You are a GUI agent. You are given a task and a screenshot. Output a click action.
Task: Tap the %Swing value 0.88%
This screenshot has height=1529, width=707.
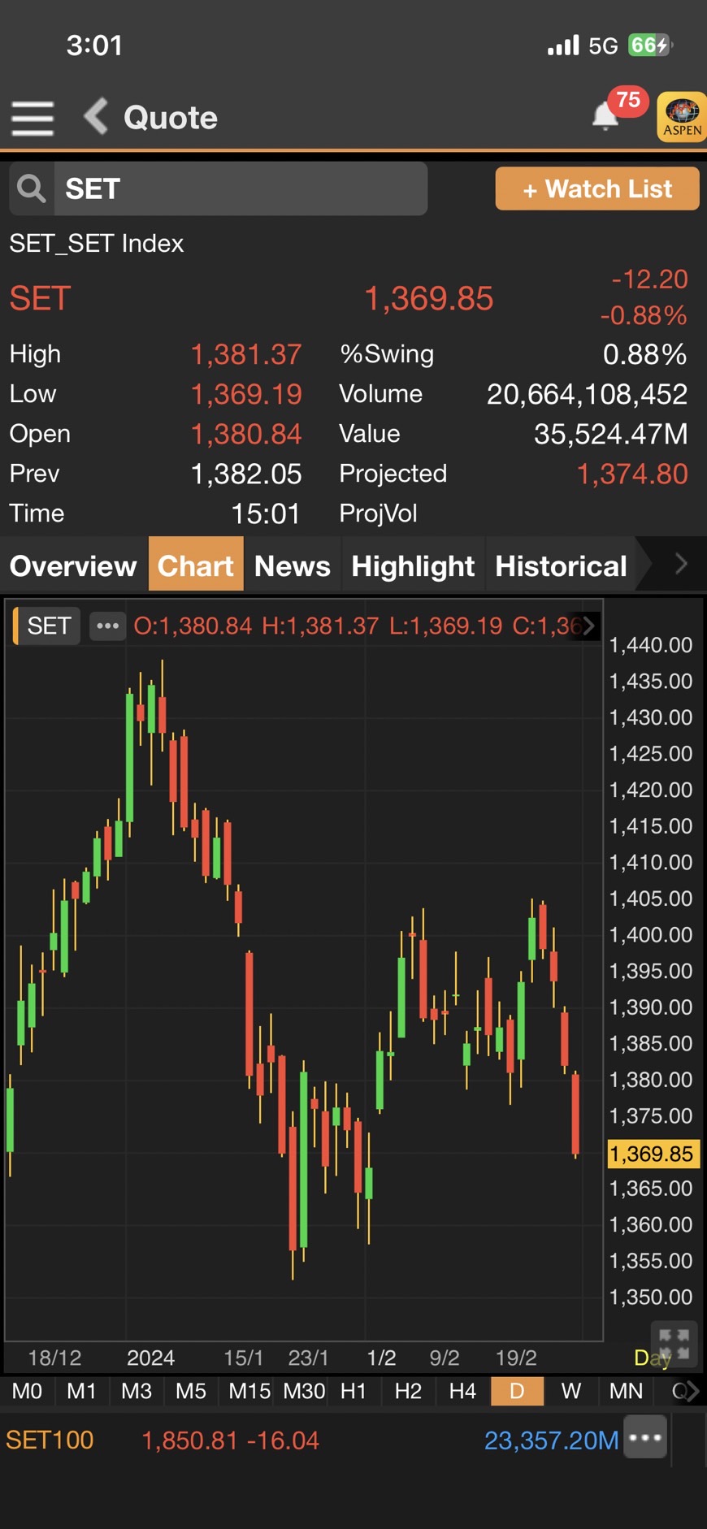point(645,354)
